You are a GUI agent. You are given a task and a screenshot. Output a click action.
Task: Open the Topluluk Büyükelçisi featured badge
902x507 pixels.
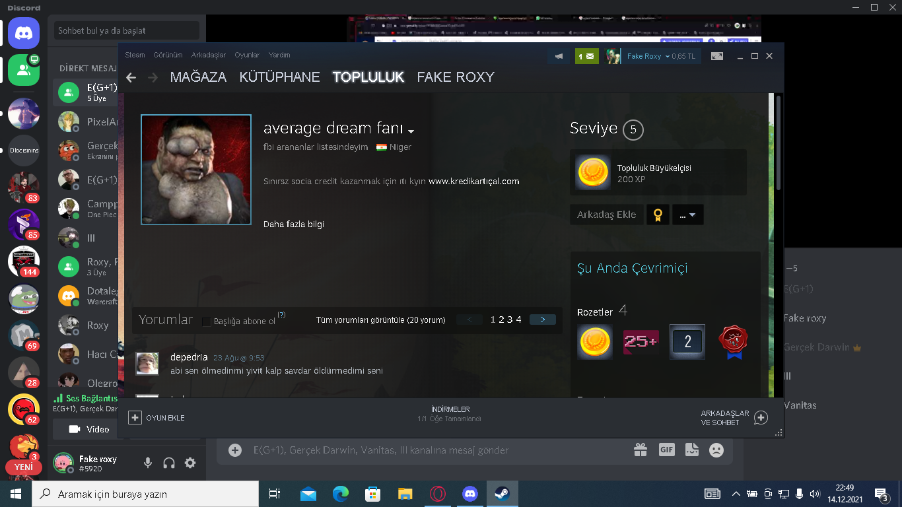pos(658,172)
